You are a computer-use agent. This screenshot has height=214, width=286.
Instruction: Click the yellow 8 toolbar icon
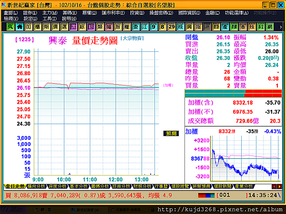click(163, 27)
